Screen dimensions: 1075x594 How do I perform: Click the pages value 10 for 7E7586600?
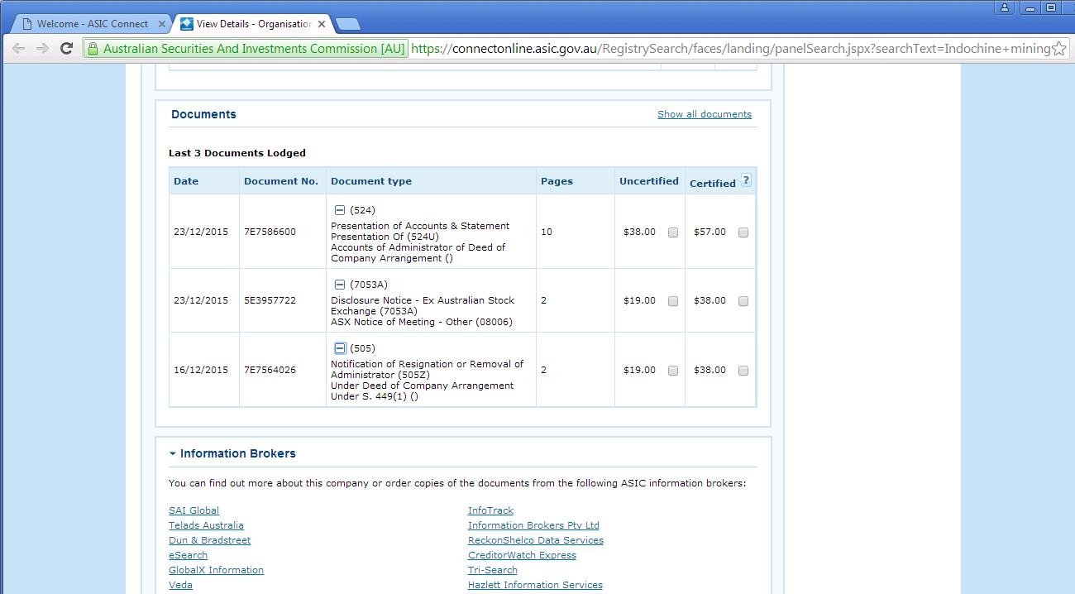(547, 232)
